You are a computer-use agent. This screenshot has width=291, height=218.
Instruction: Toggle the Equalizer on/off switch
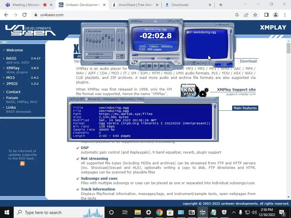87,31
